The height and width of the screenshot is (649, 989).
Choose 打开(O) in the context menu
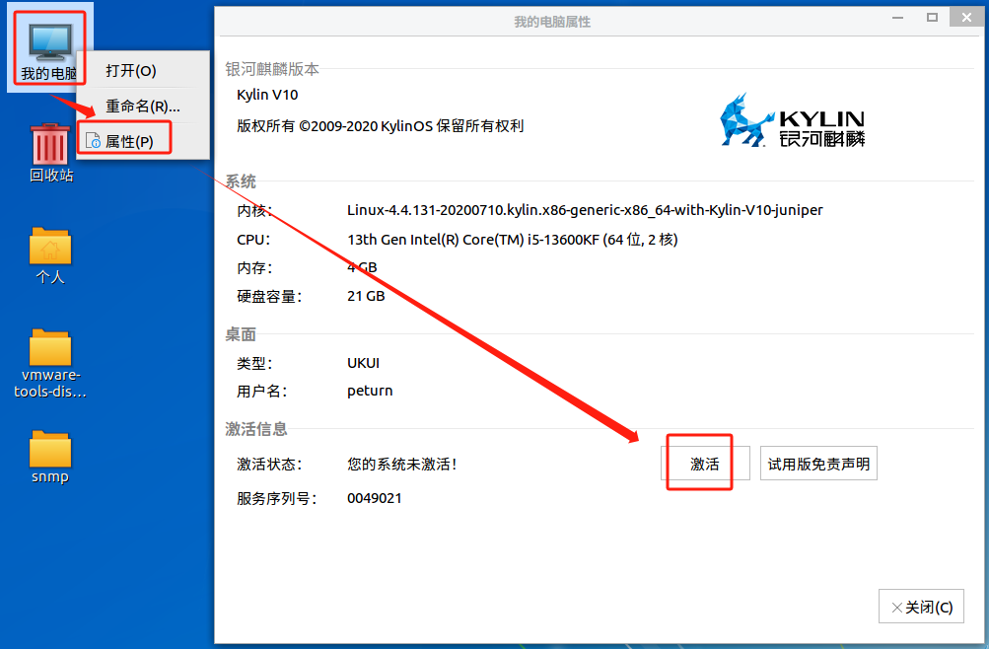(131, 71)
